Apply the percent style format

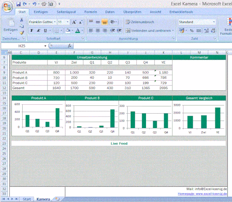tap(192, 31)
